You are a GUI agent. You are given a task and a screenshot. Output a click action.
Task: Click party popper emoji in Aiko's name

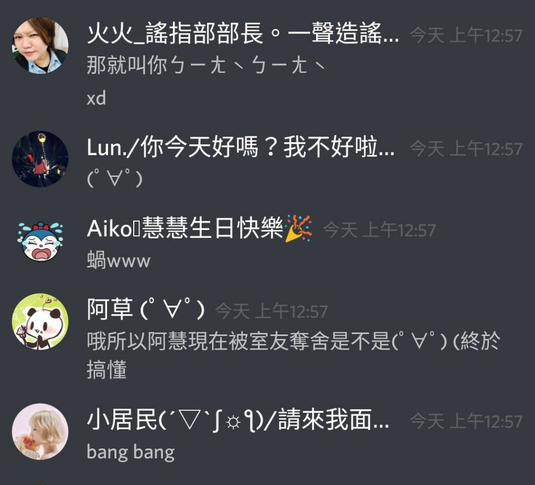tap(298, 228)
